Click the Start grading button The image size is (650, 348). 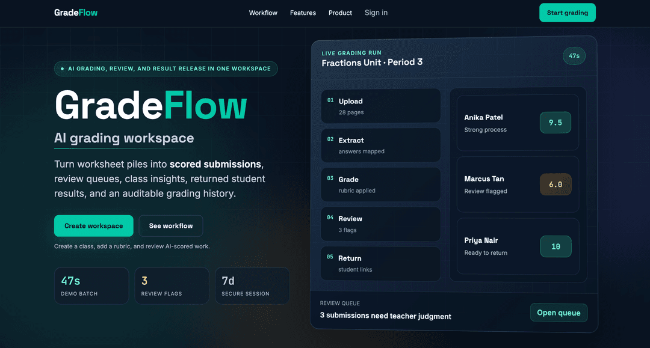point(567,13)
